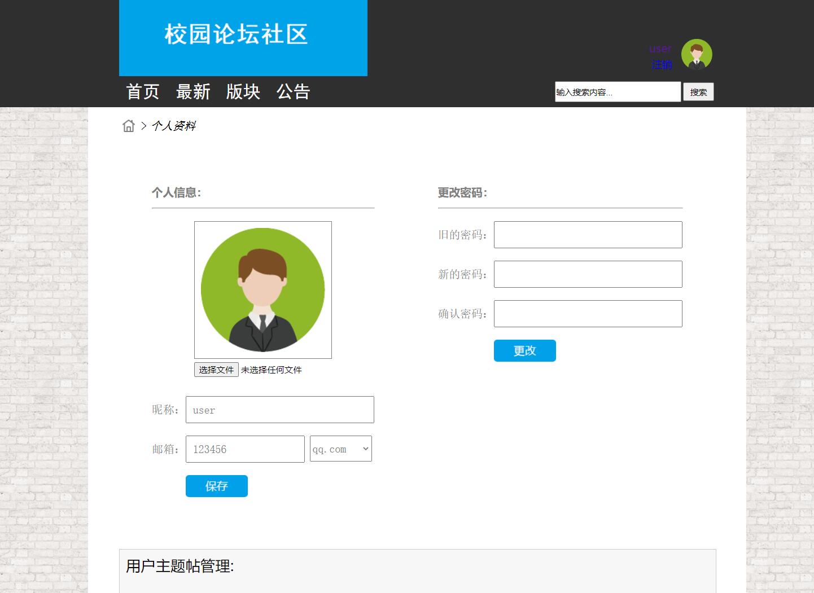
Task: Select 公告 from the navigation bar
Action: [293, 91]
